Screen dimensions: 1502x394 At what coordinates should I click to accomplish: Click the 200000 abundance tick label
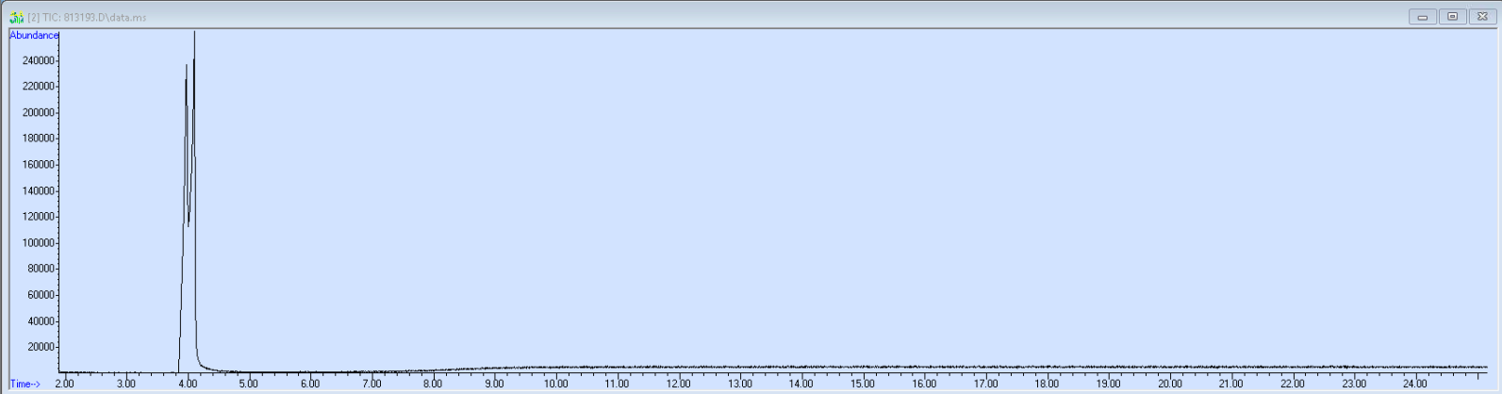point(38,112)
